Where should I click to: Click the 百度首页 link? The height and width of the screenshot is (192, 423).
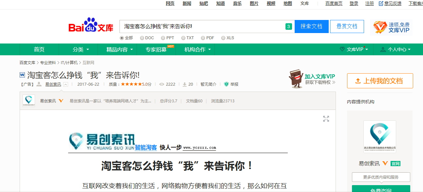[x=334, y=3]
